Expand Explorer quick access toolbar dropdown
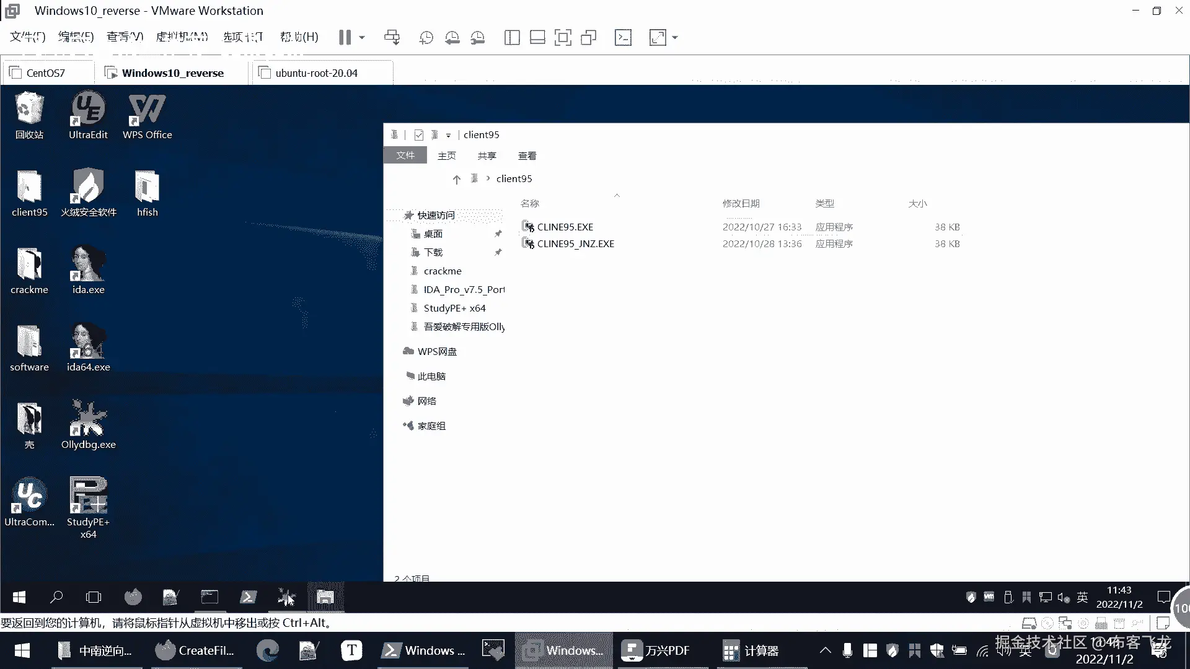The height and width of the screenshot is (669, 1190). pyautogui.click(x=448, y=135)
